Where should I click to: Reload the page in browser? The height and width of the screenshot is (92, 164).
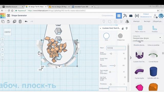(x=9, y=10)
